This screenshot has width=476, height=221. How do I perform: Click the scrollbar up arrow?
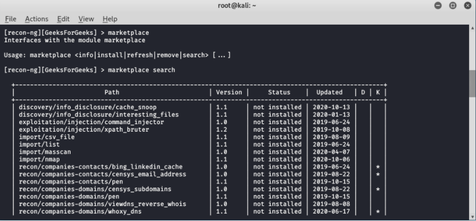[x=472, y=28]
